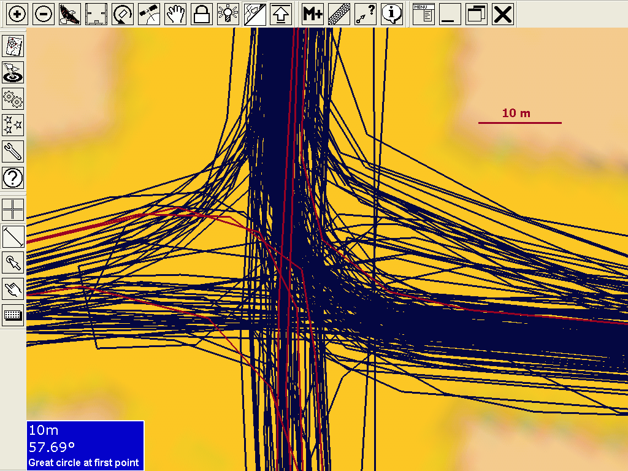Select the crosshair tool
The height and width of the screenshot is (471, 628).
coord(13,210)
